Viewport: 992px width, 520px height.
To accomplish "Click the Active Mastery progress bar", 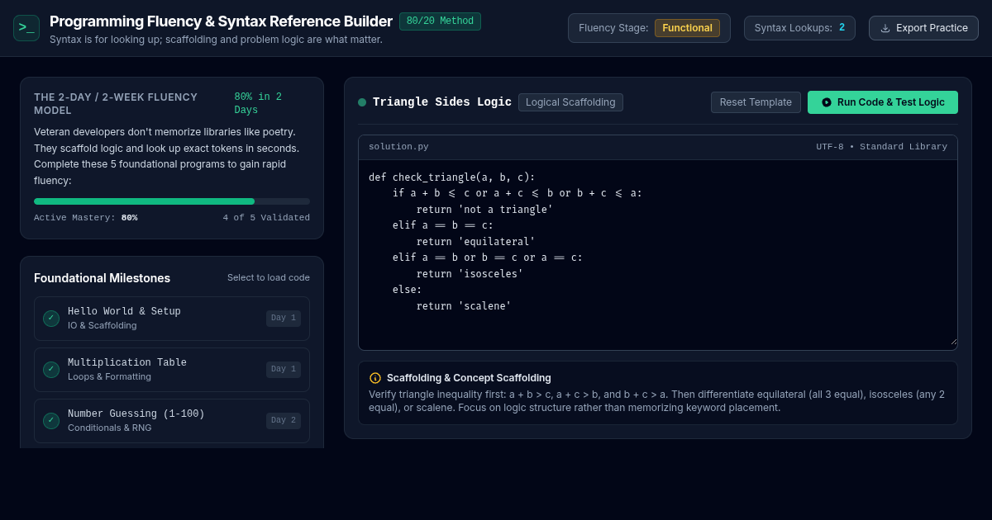I will click(x=172, y=201).
